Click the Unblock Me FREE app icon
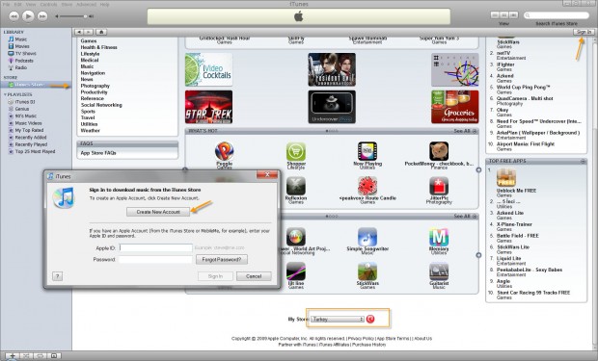 point(506,177)
